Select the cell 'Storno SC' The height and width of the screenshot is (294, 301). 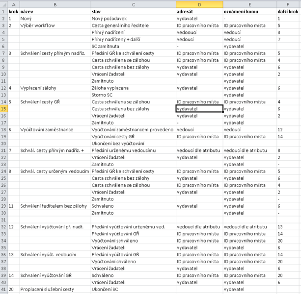click(134, 95)
